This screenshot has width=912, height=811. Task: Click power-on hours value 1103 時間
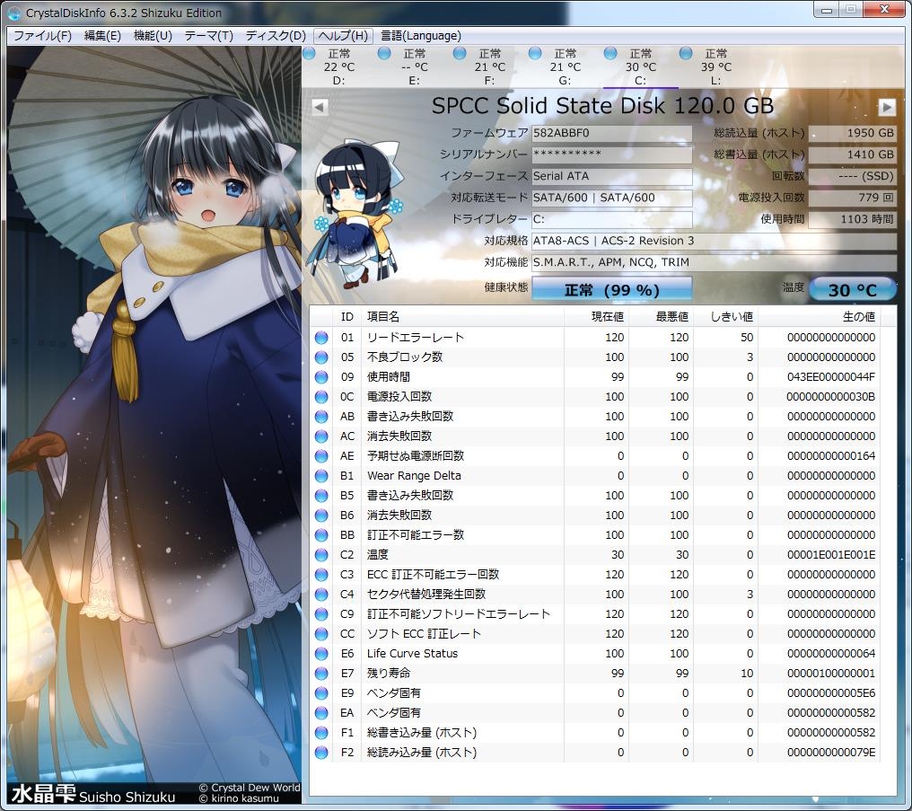(852, 219)
